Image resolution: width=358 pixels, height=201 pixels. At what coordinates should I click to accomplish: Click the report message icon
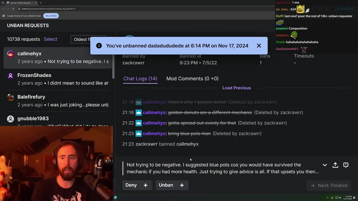coord(346,165)
